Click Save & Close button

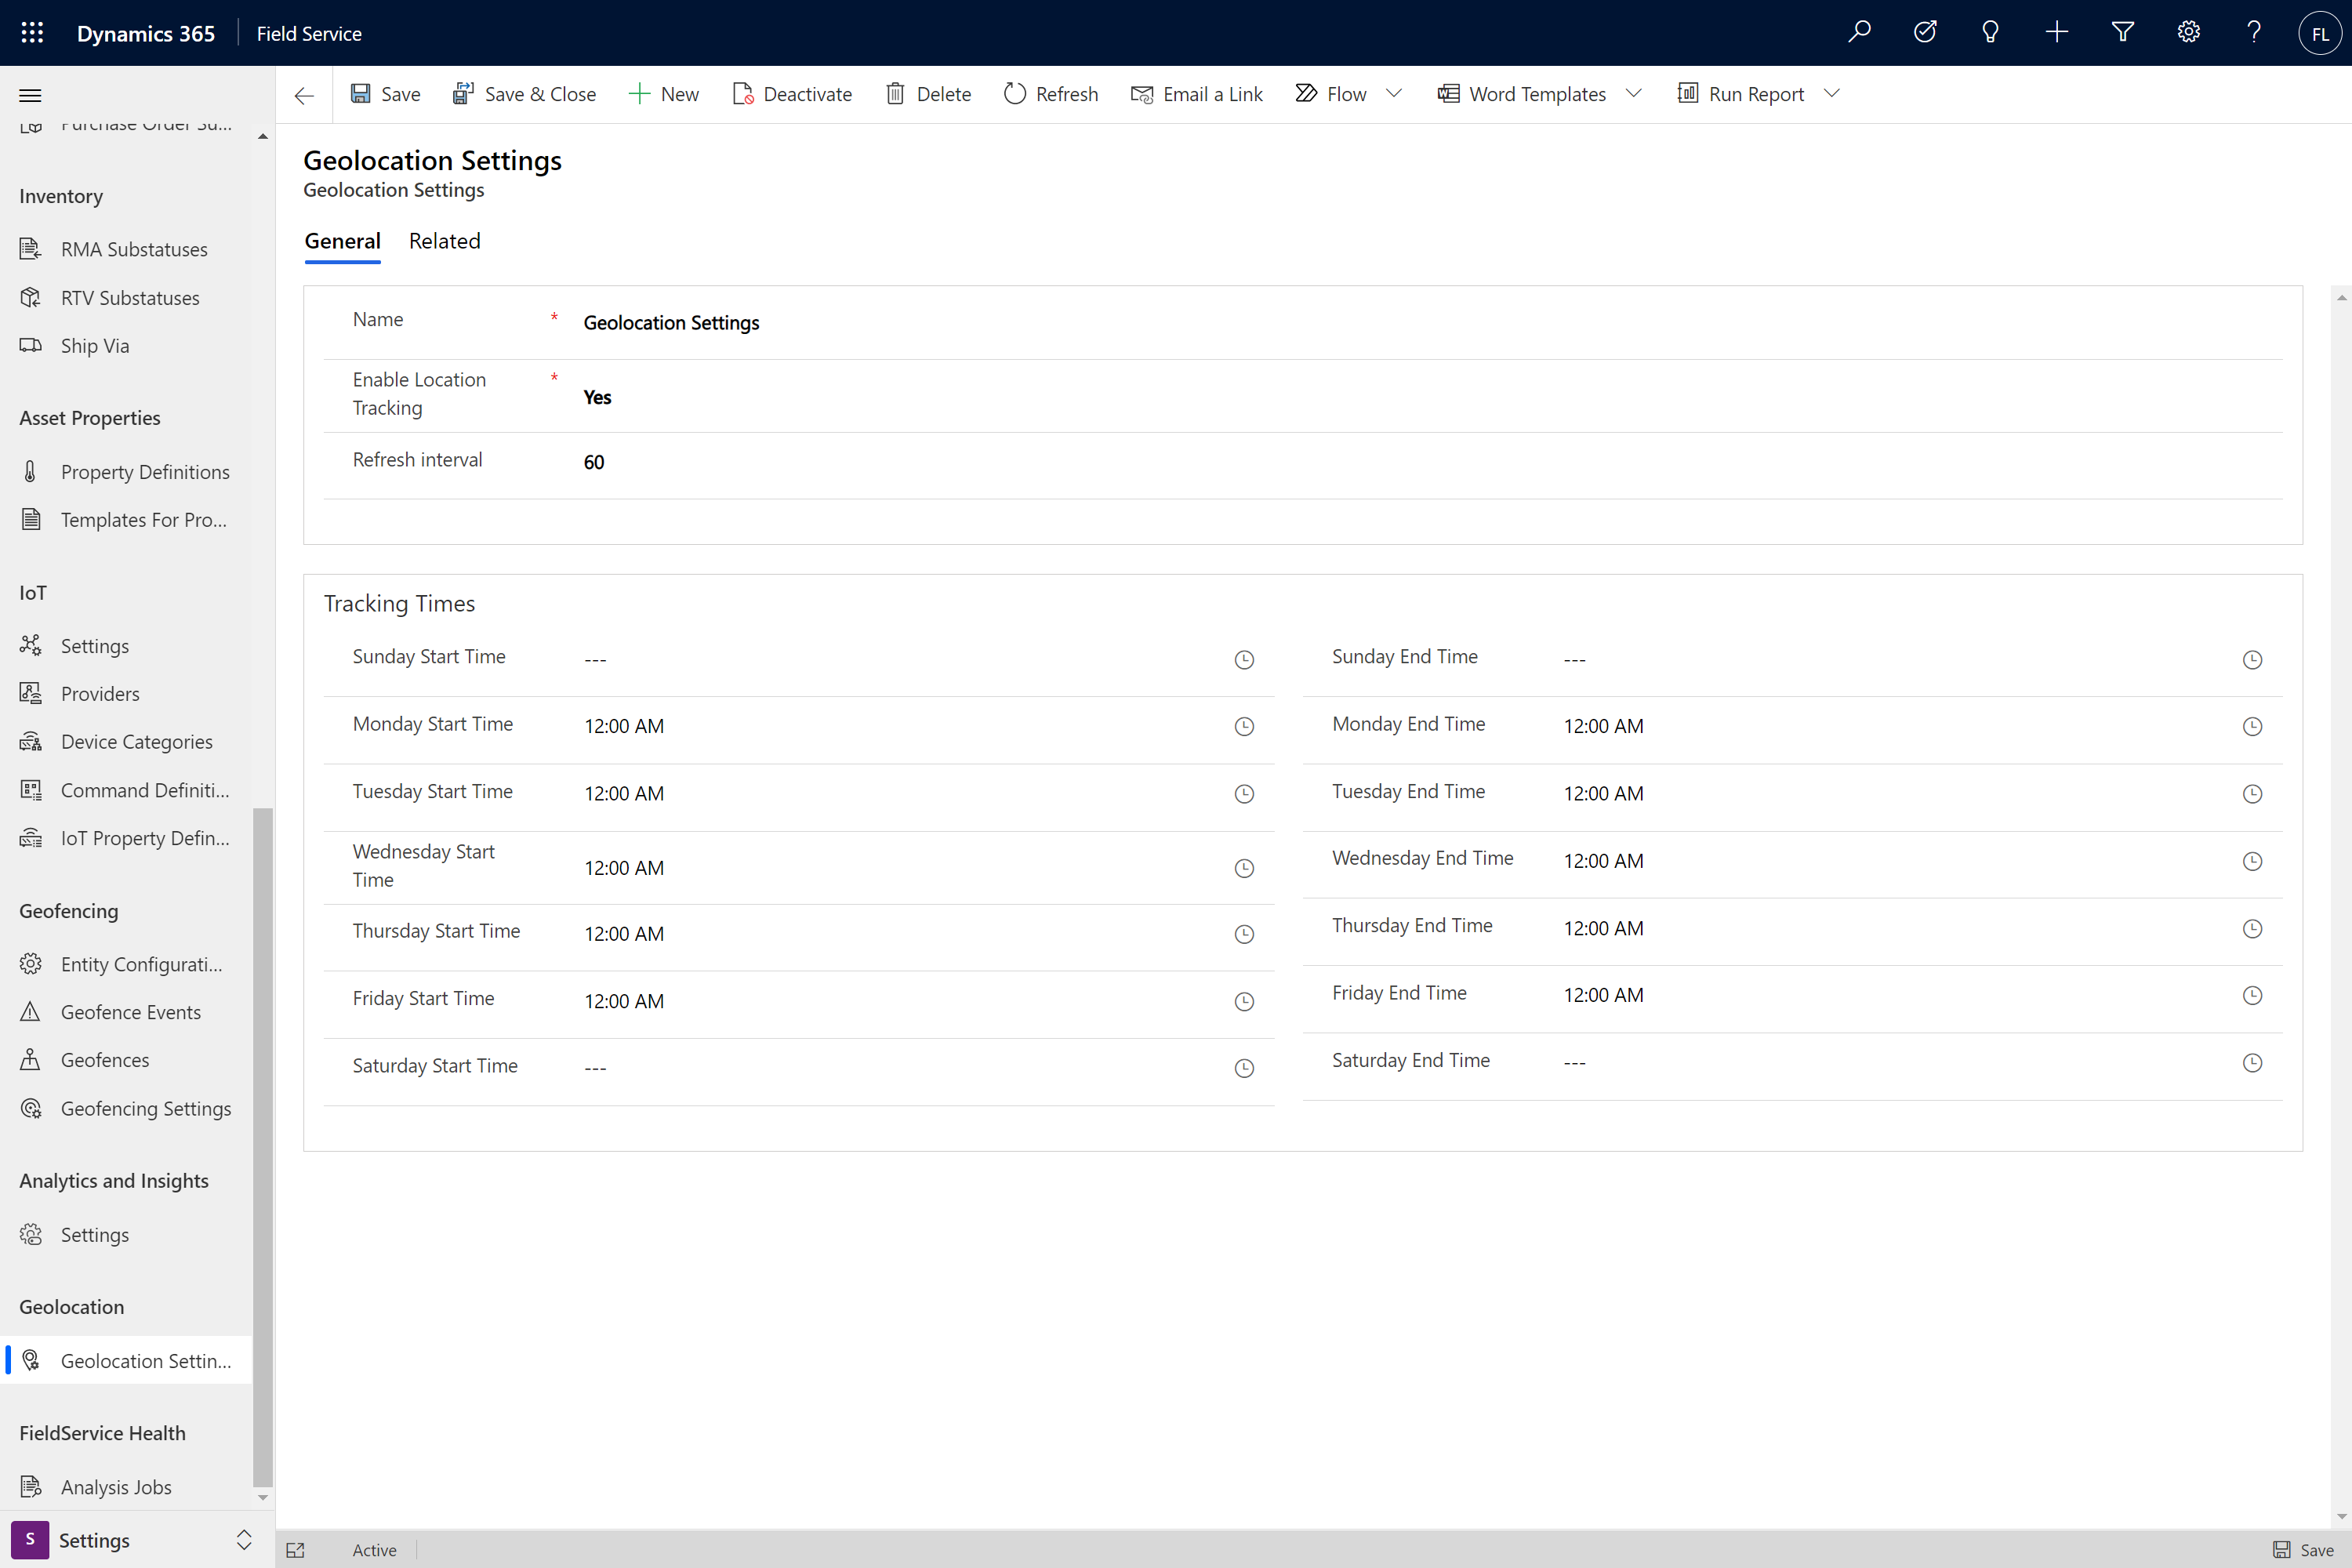(x=520, y=93)
